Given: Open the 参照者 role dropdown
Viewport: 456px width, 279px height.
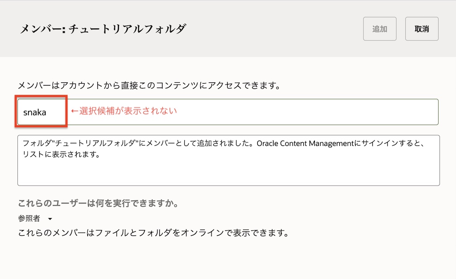Looking at the screenshot, I should coord(29,218).
